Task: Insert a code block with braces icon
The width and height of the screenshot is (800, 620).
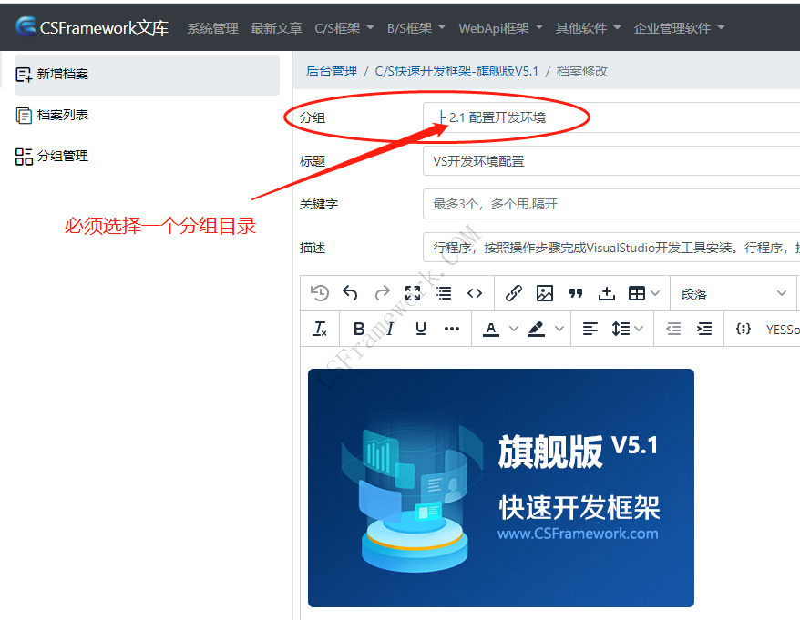Action: point(744,329)
